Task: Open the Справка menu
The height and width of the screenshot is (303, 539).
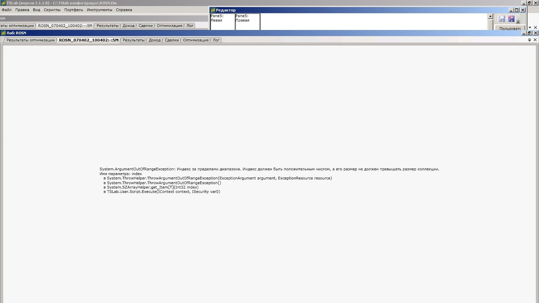Action: tap(124, 10)
